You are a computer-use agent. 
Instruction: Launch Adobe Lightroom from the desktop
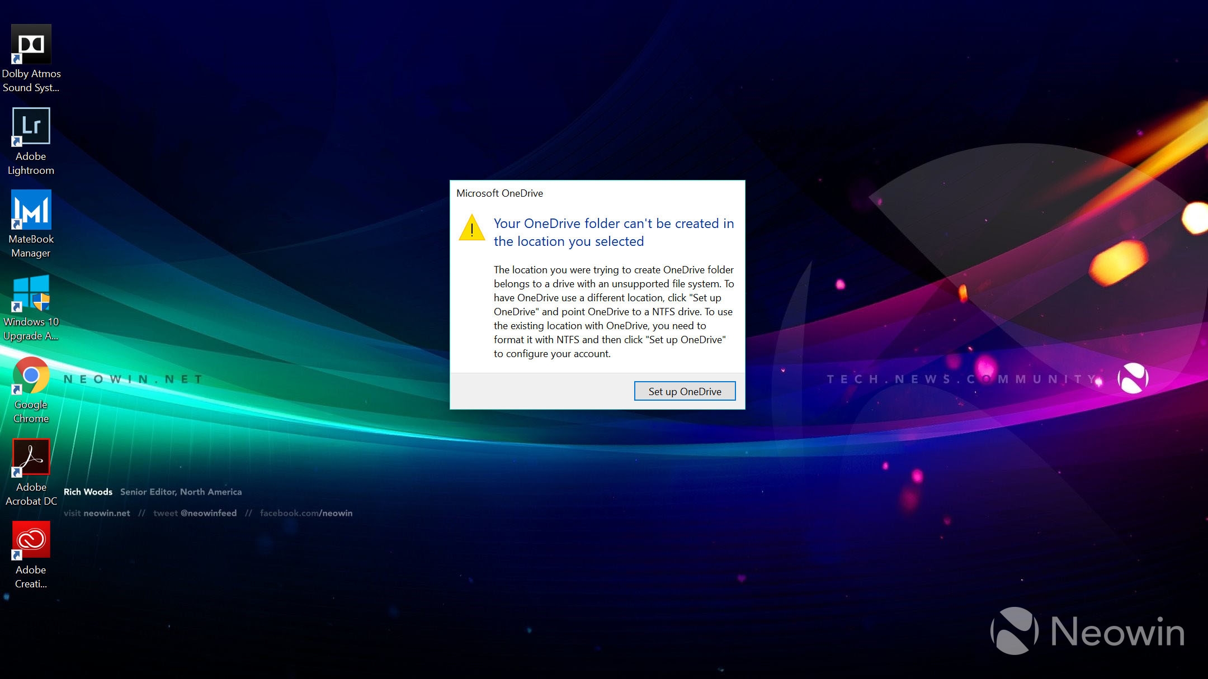[31, 127]
